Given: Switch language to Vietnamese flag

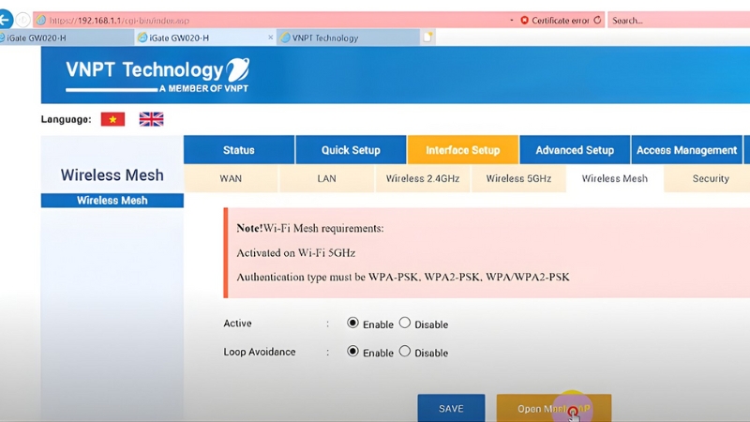Looking at the screenshot, I should pyautogui.click(x=112, y=119).
